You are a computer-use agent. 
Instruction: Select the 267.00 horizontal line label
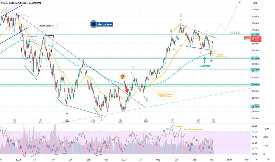[255, 107]
